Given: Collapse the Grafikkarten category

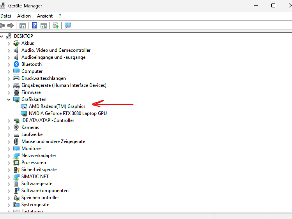Looking at the screenshot, I should pos(9,99).
